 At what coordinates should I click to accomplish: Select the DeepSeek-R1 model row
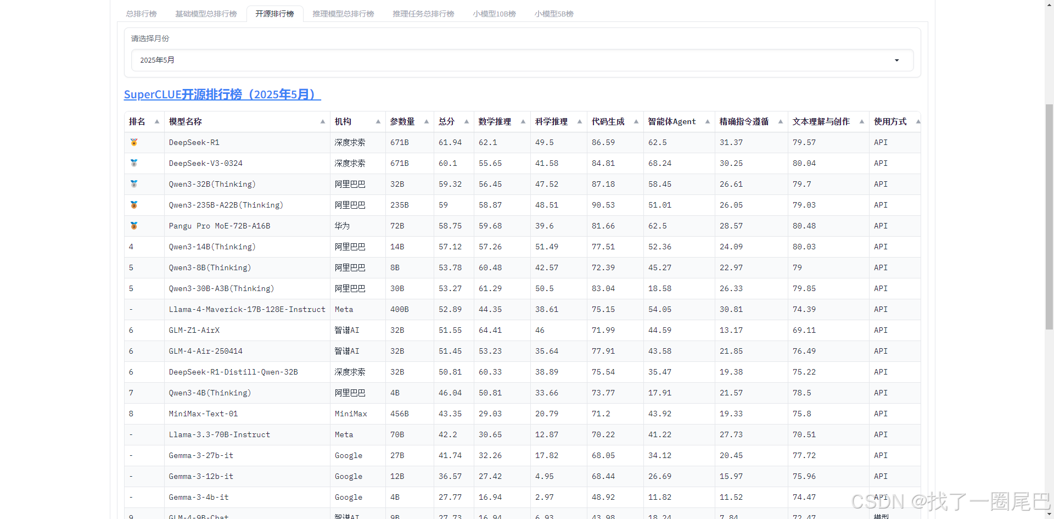click(194, 142)
